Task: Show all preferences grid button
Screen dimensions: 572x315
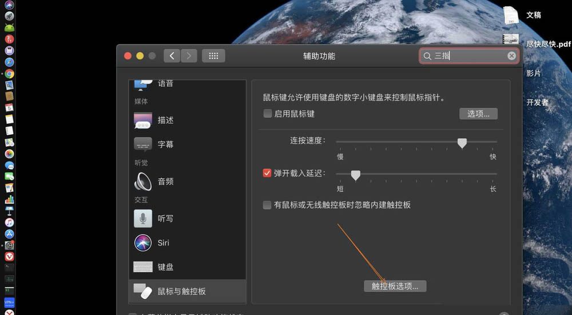Action: tap(213, 56)
